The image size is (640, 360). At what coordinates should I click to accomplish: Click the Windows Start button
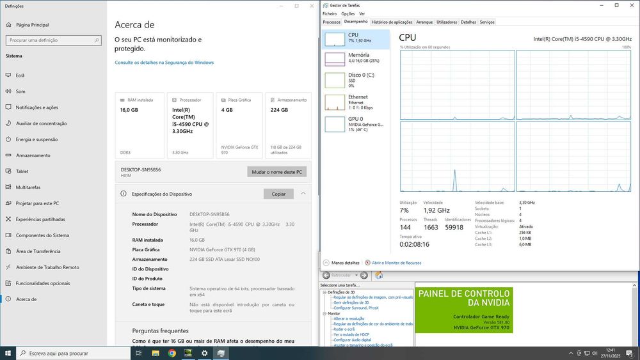(x=8, y=353)
